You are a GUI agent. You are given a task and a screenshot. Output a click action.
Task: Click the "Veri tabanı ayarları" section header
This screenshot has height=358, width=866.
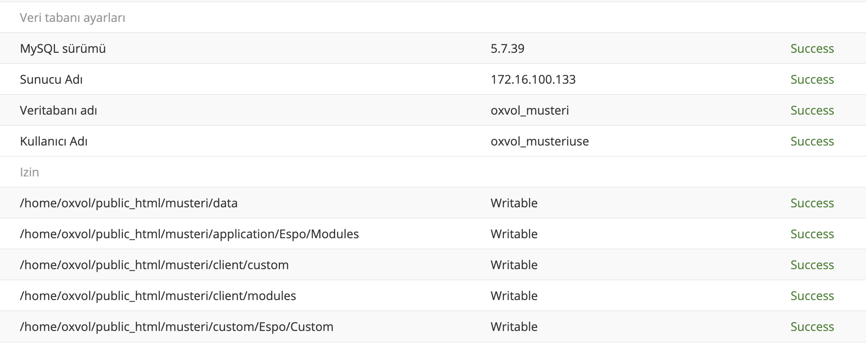tap(72, 18)
